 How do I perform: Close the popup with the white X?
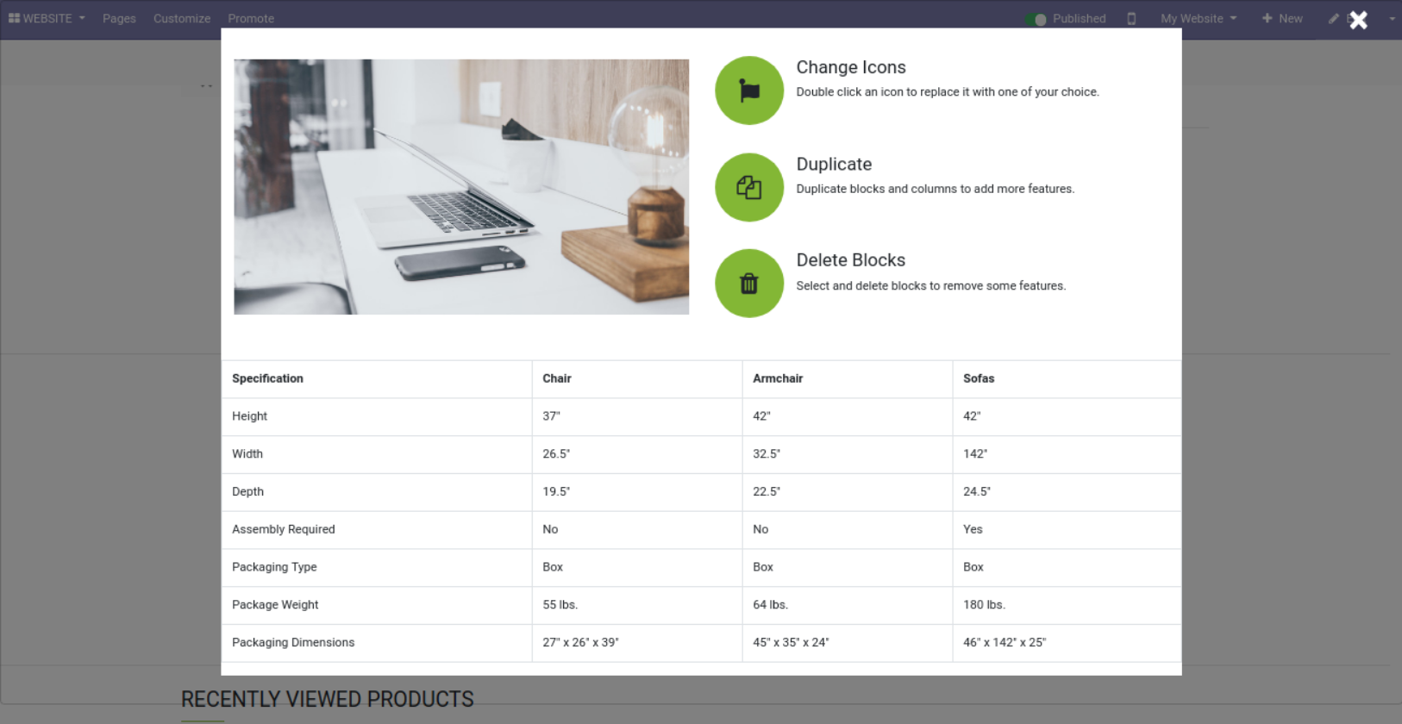tap(1358, 20)
